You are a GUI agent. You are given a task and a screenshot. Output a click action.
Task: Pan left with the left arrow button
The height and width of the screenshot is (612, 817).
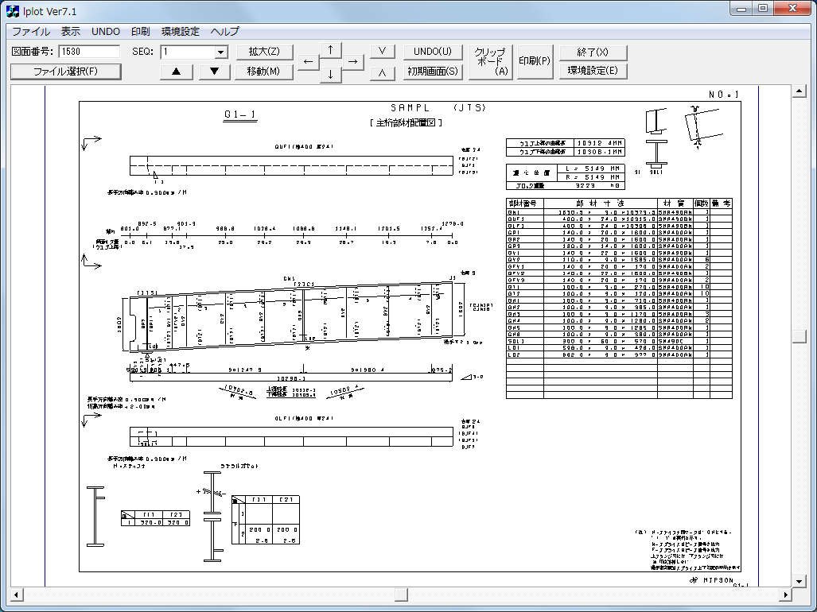309,61
